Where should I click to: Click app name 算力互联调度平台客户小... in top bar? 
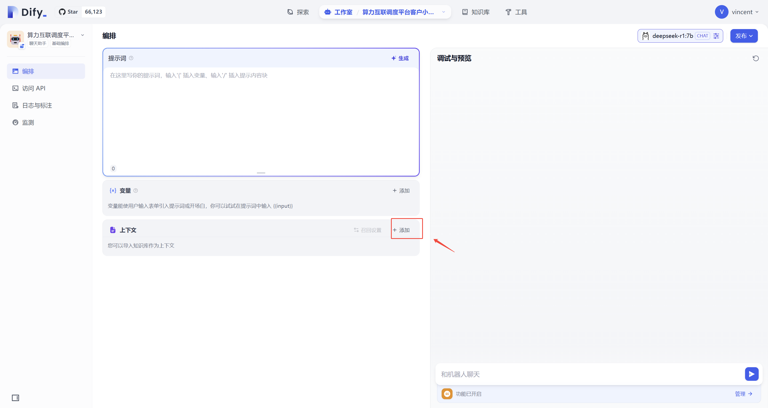click(398, 12)
